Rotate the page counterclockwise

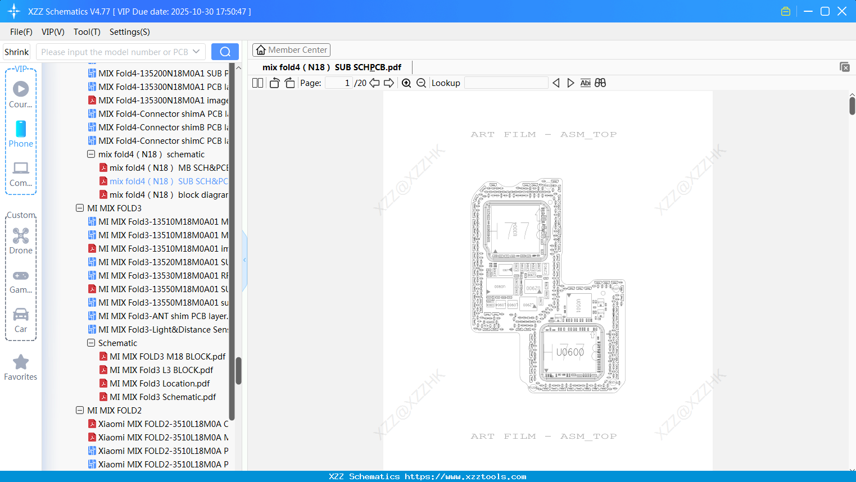(x=274, y=83)
